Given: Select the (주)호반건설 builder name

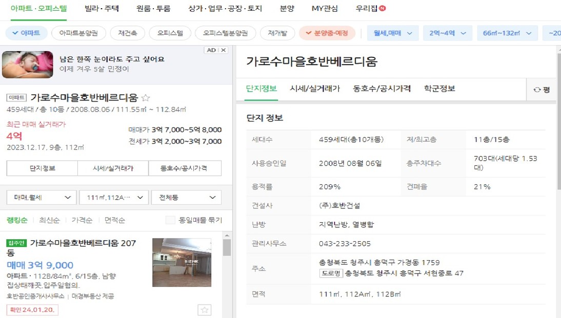Looking at the screenshot, I should [339, 205].
